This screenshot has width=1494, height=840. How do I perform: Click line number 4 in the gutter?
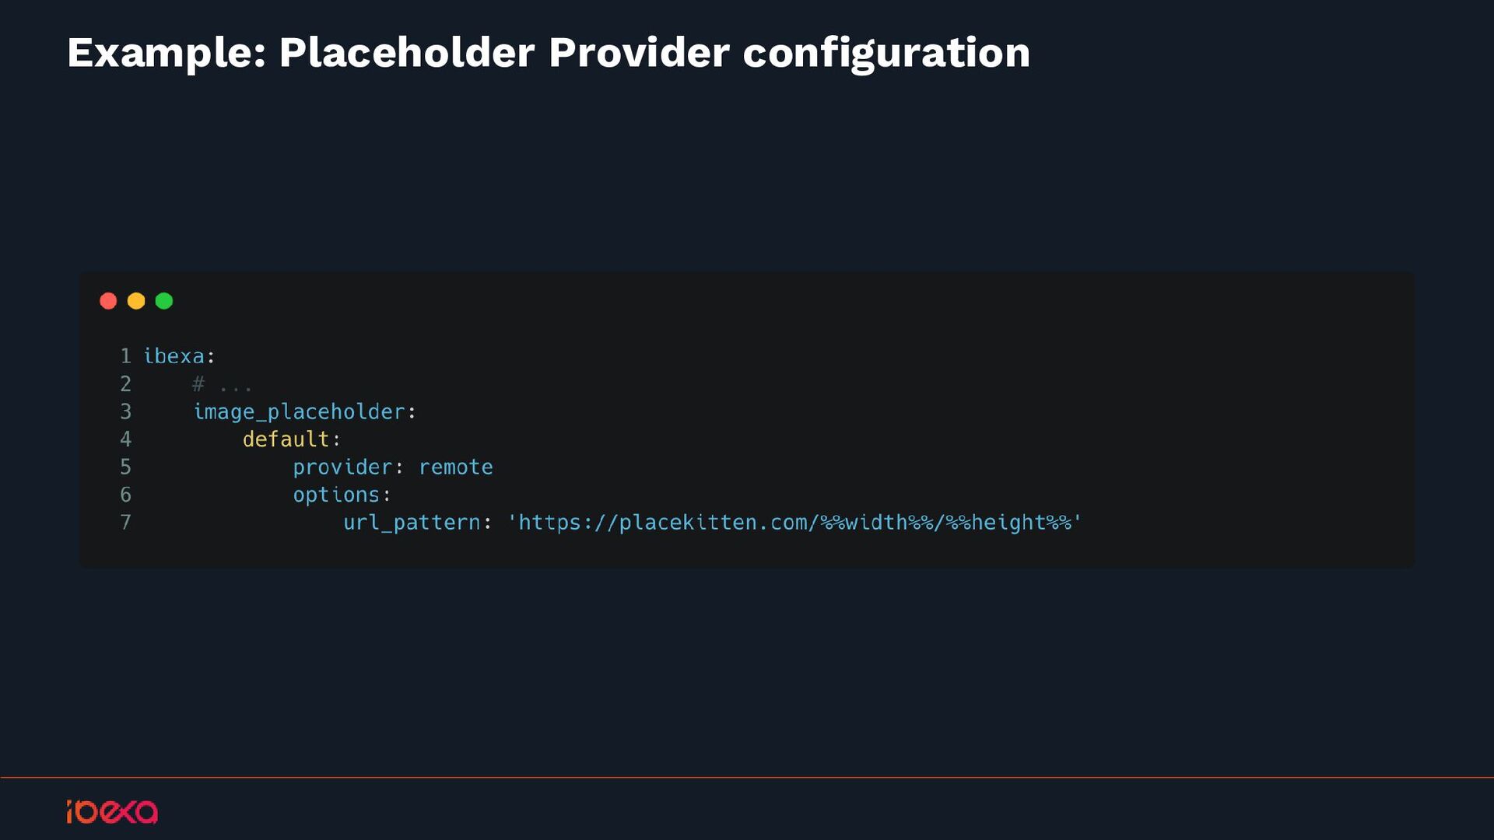pyautogui.click(x=125, y=439)
